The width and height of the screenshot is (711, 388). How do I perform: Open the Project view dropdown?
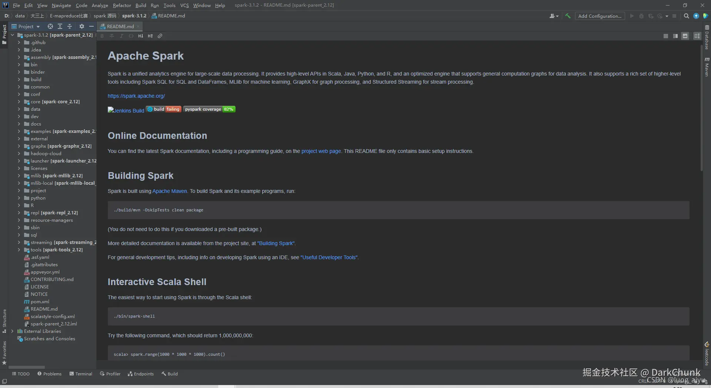pyautogui.click(x=26, y=26)
